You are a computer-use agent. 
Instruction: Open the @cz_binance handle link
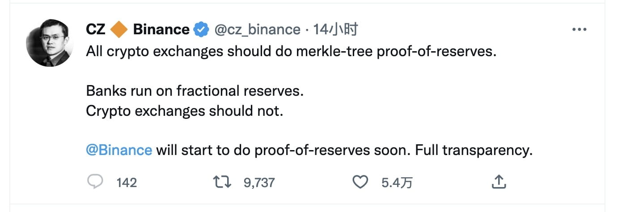[258, 30]
